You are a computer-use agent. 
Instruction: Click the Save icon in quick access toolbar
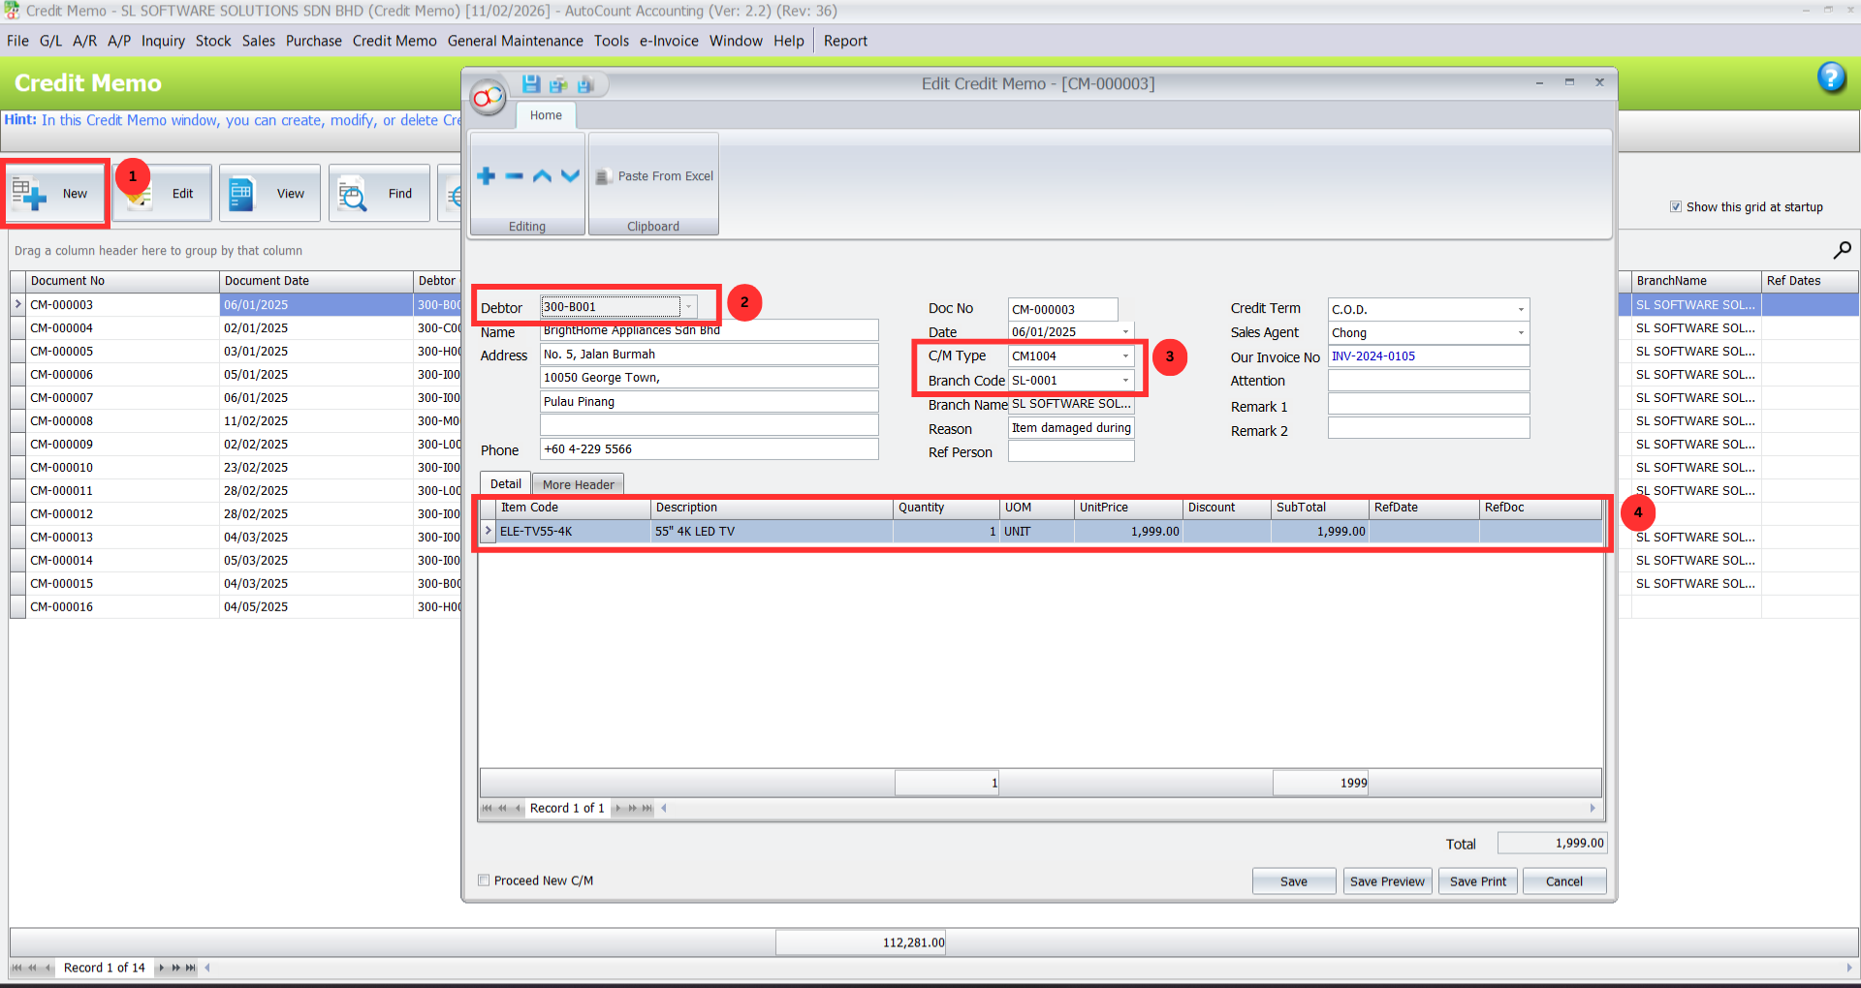[531, 84]
